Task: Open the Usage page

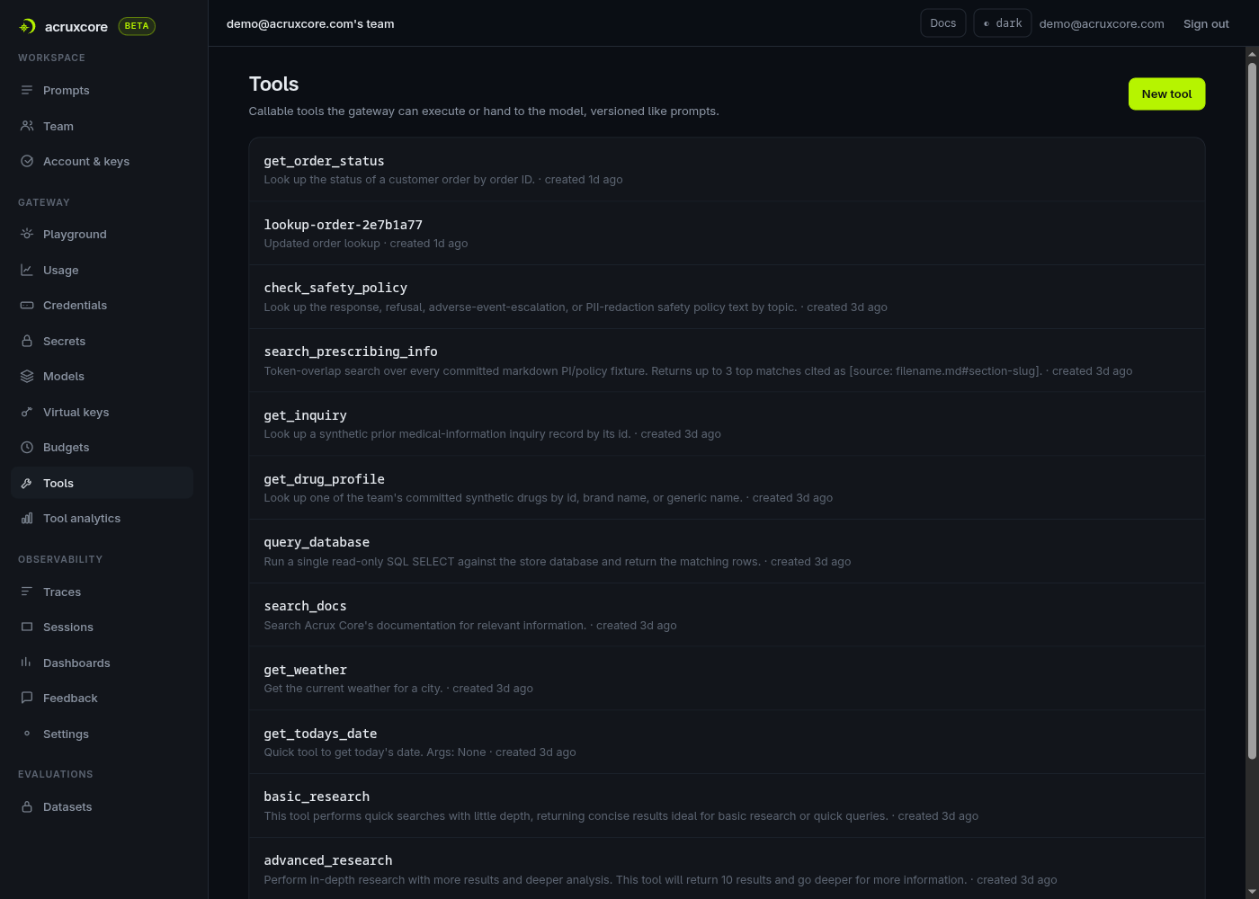Action: (x=102, y=270)
